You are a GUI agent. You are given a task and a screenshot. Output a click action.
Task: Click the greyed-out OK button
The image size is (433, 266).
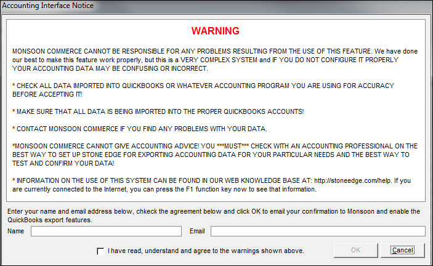tap(355, 250)
